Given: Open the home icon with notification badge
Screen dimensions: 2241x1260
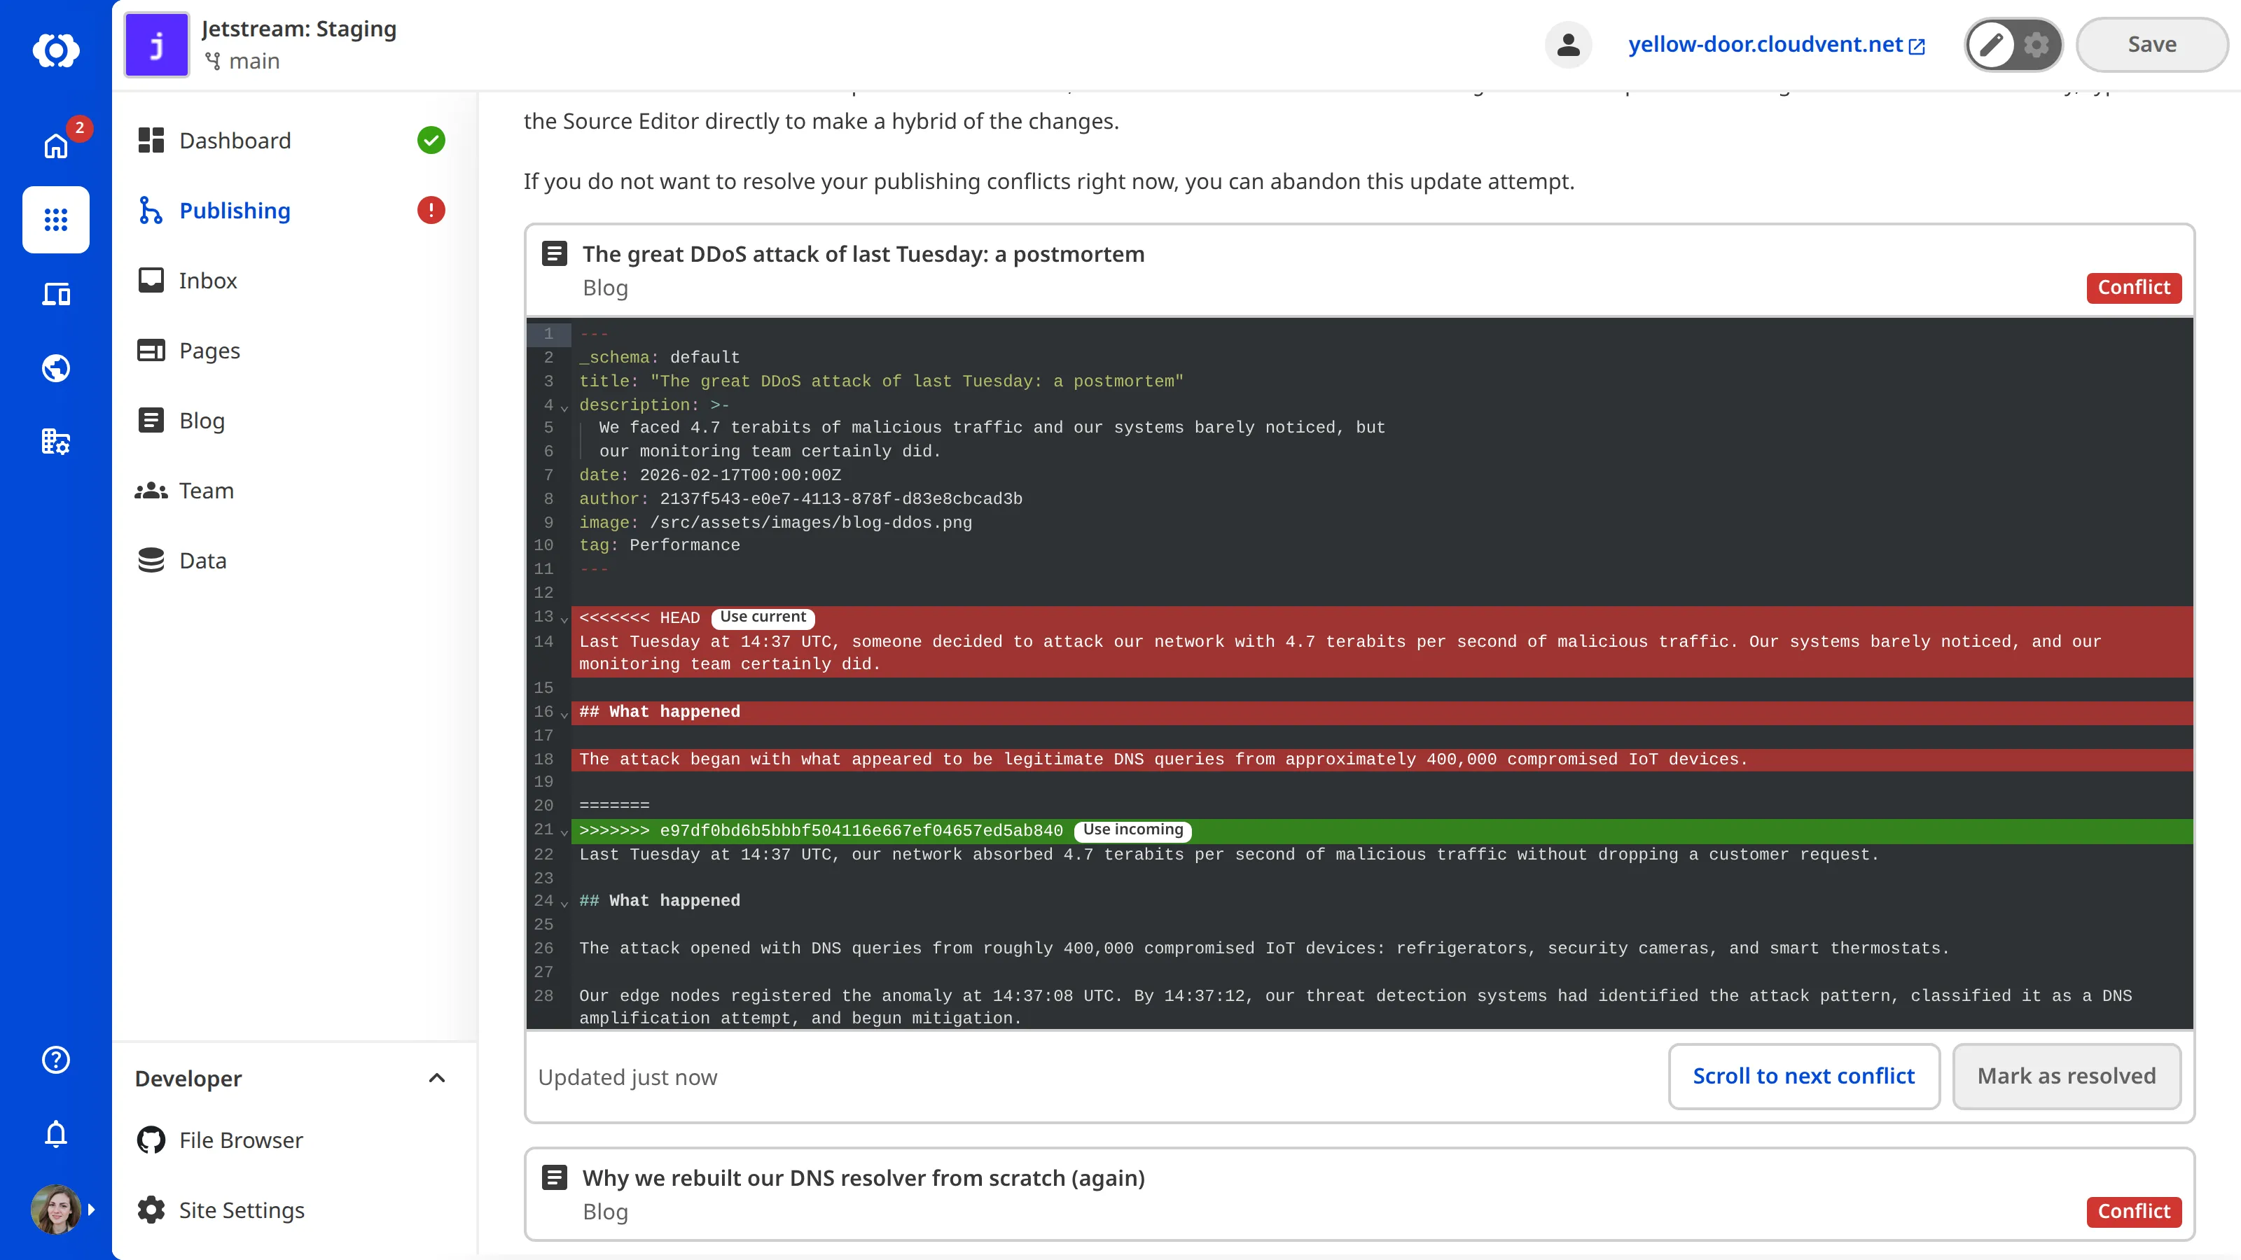Looking at the screenshot, I should pos(56,144).
